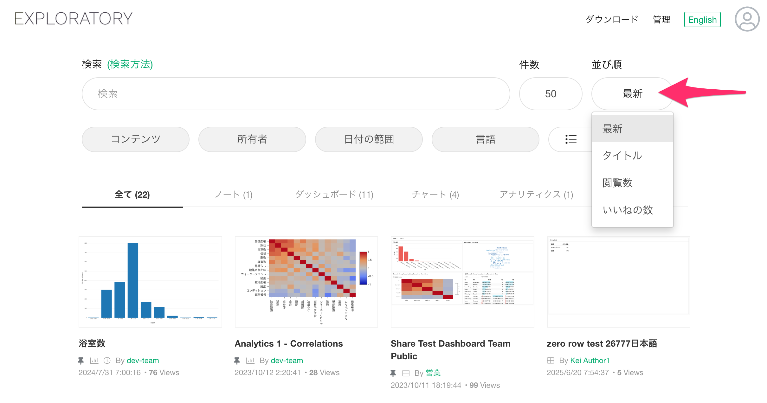Screen dimensions: 767x403
Task: Open Analytics 1 - Correlations title
Action: 289,343
